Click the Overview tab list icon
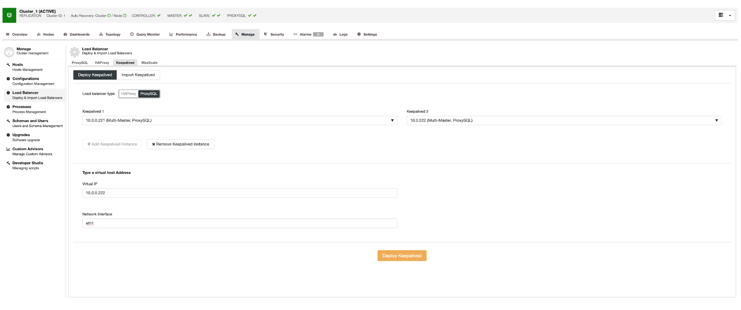 [x=8, y=34]
